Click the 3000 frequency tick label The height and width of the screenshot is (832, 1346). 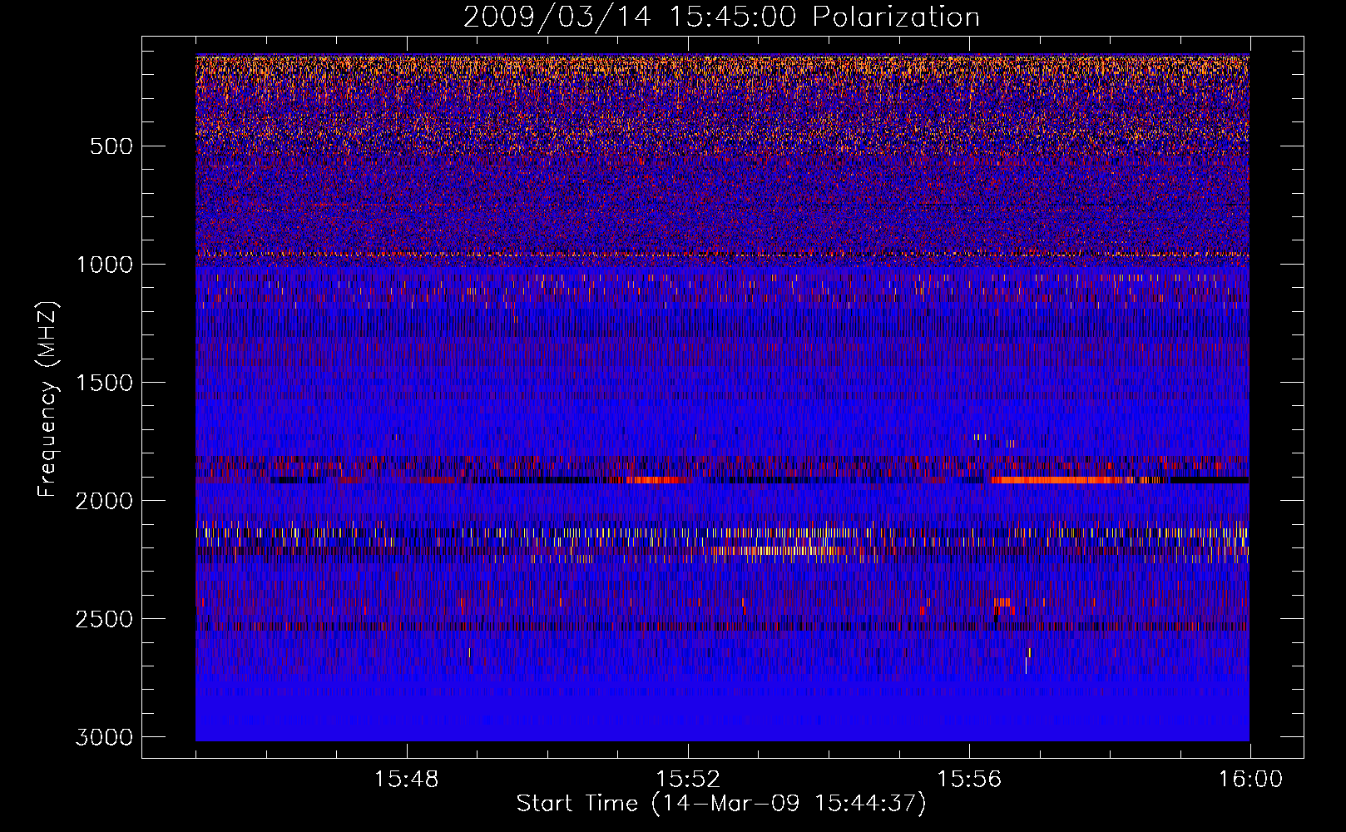click(x=104, y=737)
